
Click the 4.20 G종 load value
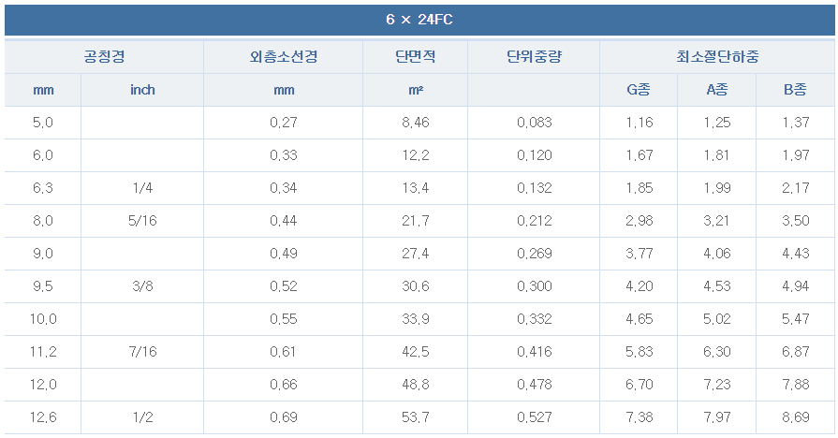click(639, 286)
